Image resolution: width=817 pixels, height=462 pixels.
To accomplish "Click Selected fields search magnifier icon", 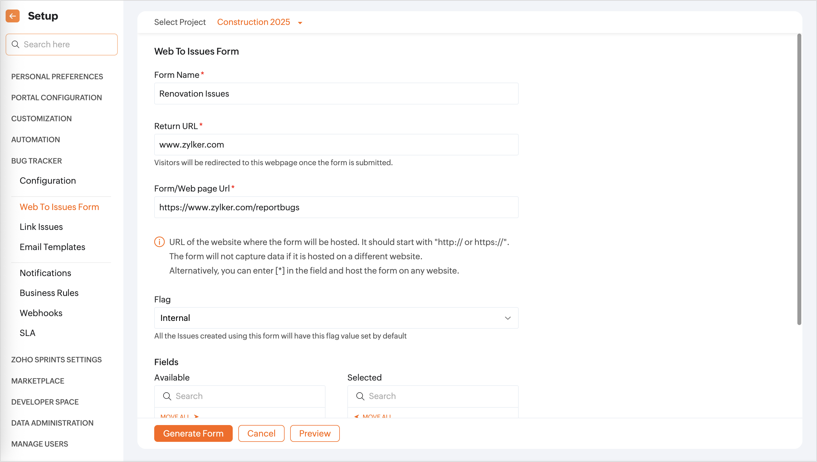I will point(360,396).
